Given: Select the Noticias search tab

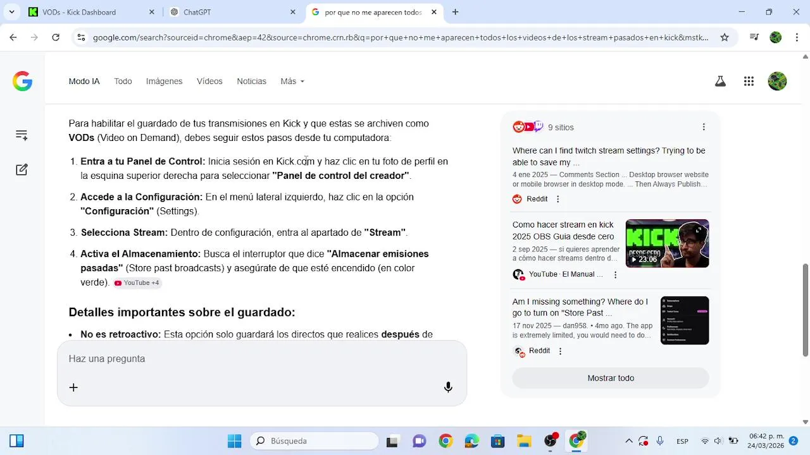Looking at the screenshot, I should coord(251,81).
